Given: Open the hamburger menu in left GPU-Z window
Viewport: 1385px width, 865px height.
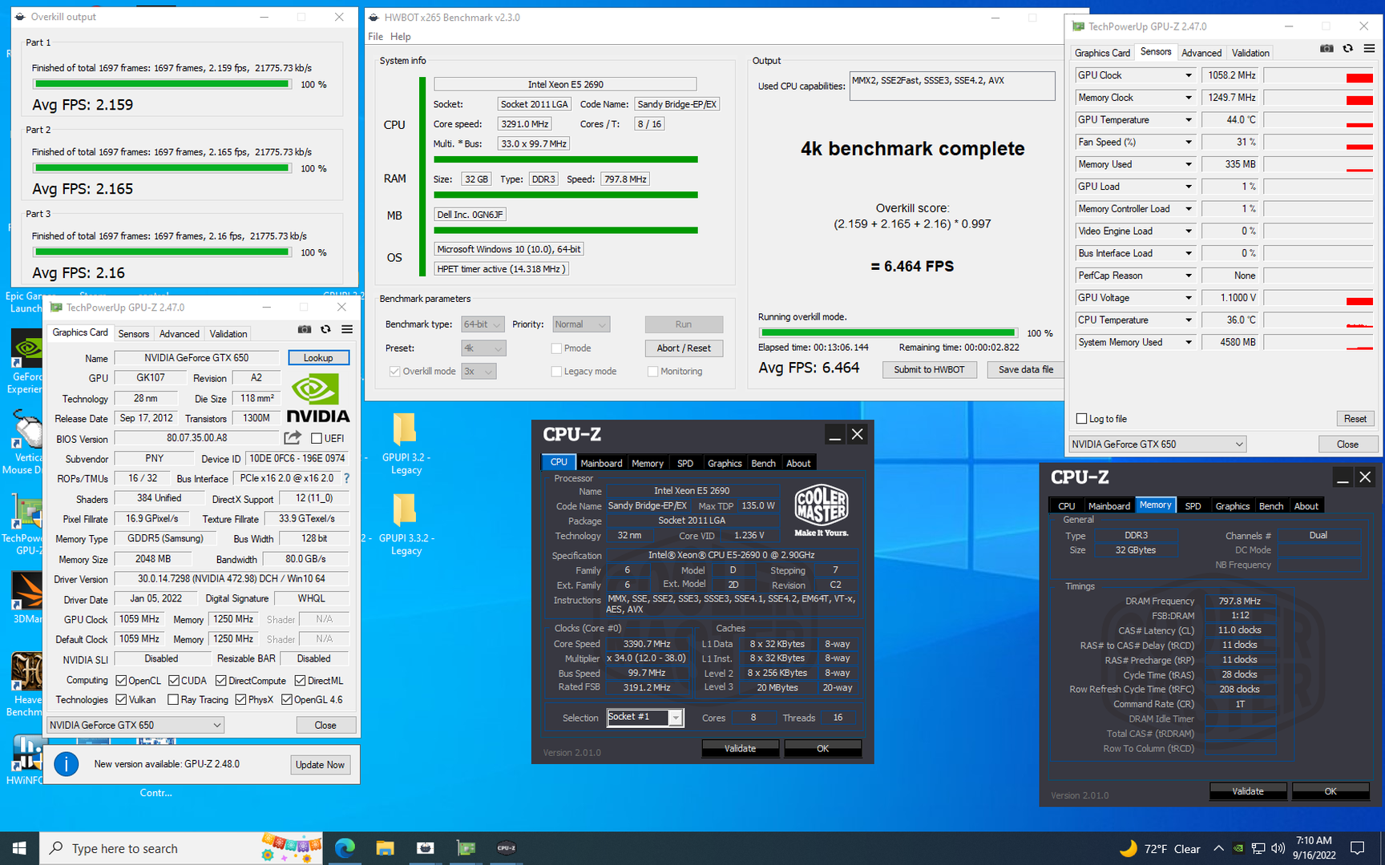Looking at the screenshot, I should [x=347, y=329].
